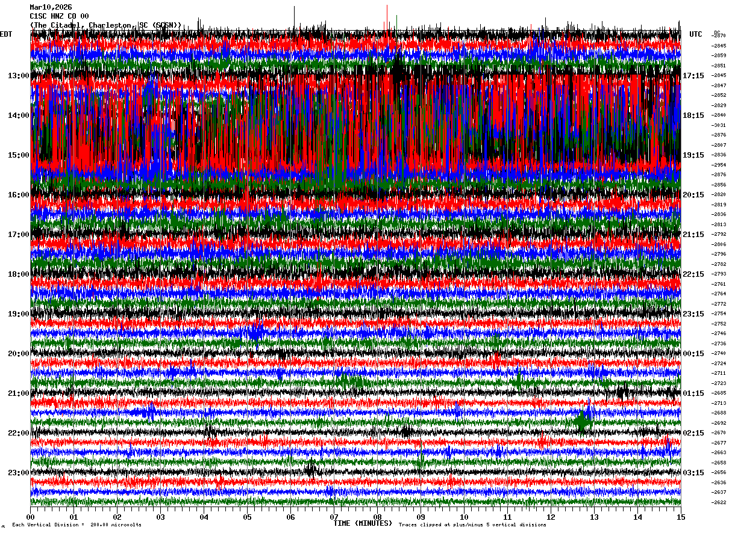729x533 pixels.
Task: Click the '20:00' EDT time label
Action: point(19,354)
